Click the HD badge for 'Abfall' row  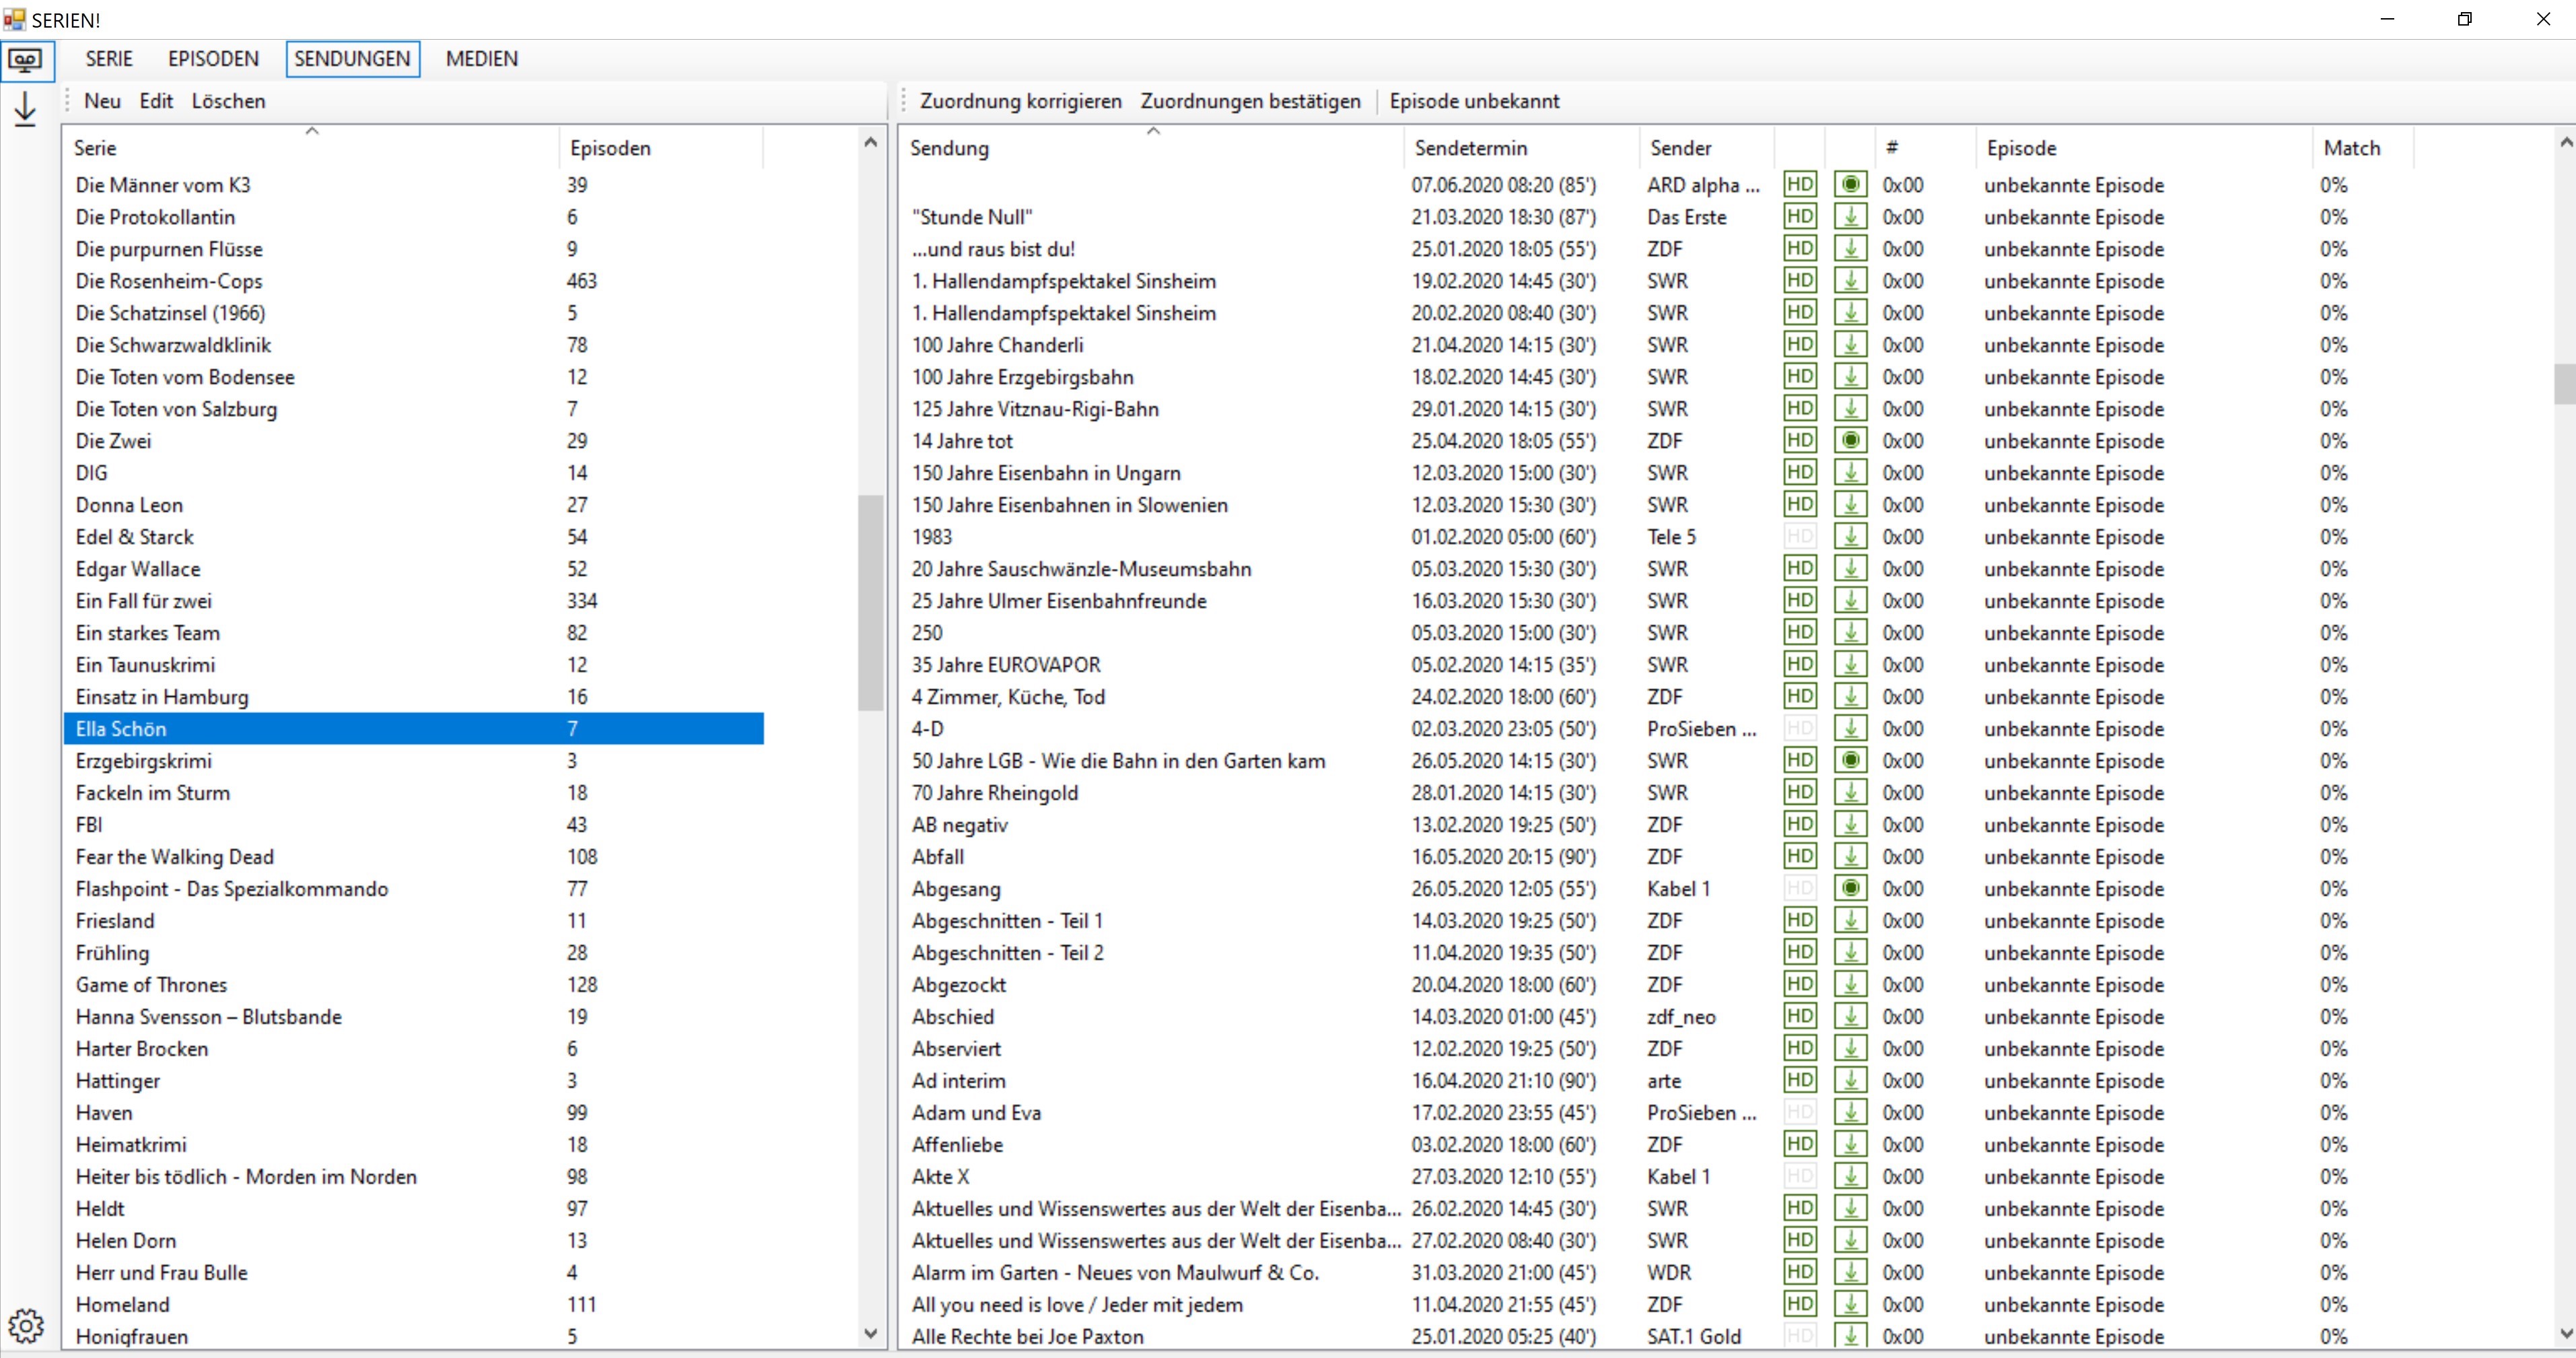coord(1799,856)
